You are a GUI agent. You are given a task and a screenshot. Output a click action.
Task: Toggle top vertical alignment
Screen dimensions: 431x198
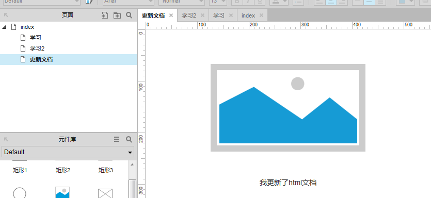(x=358, y=2)
